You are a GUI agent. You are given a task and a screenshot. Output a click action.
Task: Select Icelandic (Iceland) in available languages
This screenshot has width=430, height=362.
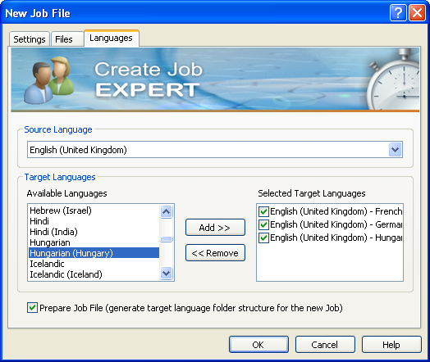(66, 274)
